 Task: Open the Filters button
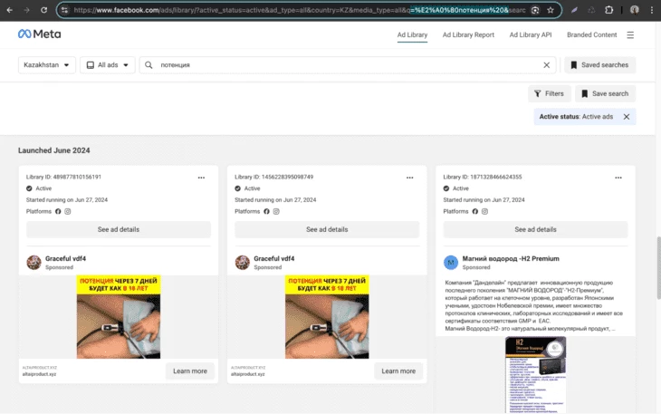pos(549,93)
